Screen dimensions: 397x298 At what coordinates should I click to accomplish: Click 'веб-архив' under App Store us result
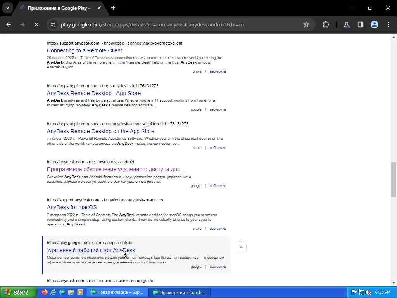(x=218, y=148)
